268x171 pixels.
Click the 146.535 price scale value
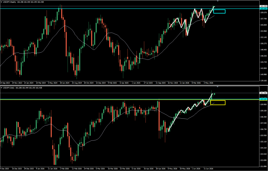click(x=263, y=56)
